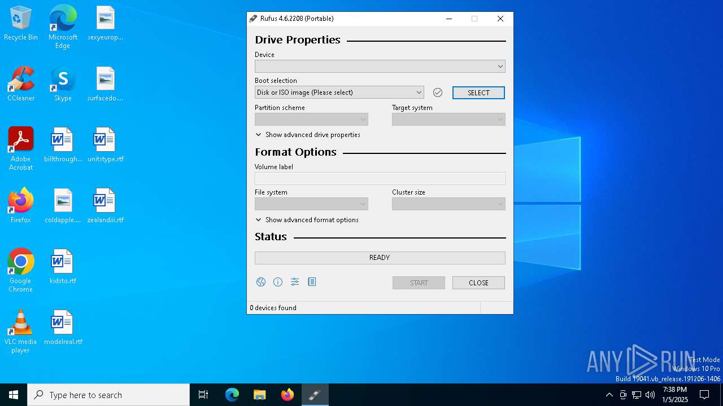Open the Recycle Bin desktop icon
This screenshot has height=406, width=723.
pyautogui.click(x=21, y=24)
